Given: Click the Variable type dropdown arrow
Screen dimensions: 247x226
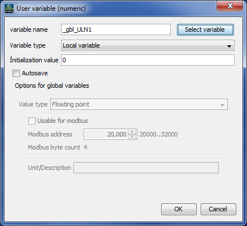Looking at the screenshot, I should tap(229, 46).
